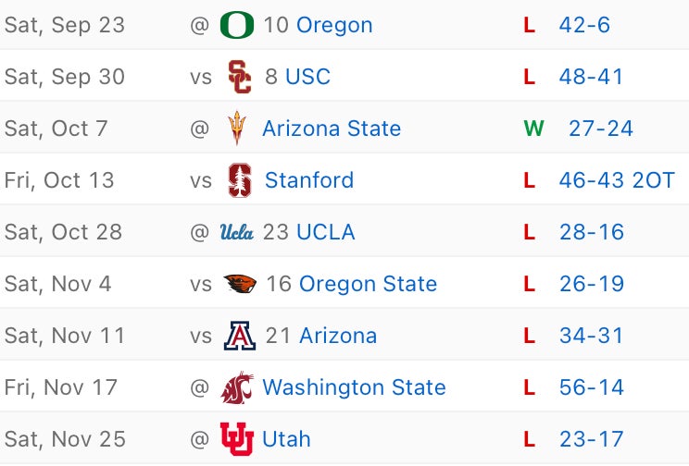View the 46-43 2OT game recap
Image resolution: width=689 pixels, height=466 pixels.
click(617, 180)
